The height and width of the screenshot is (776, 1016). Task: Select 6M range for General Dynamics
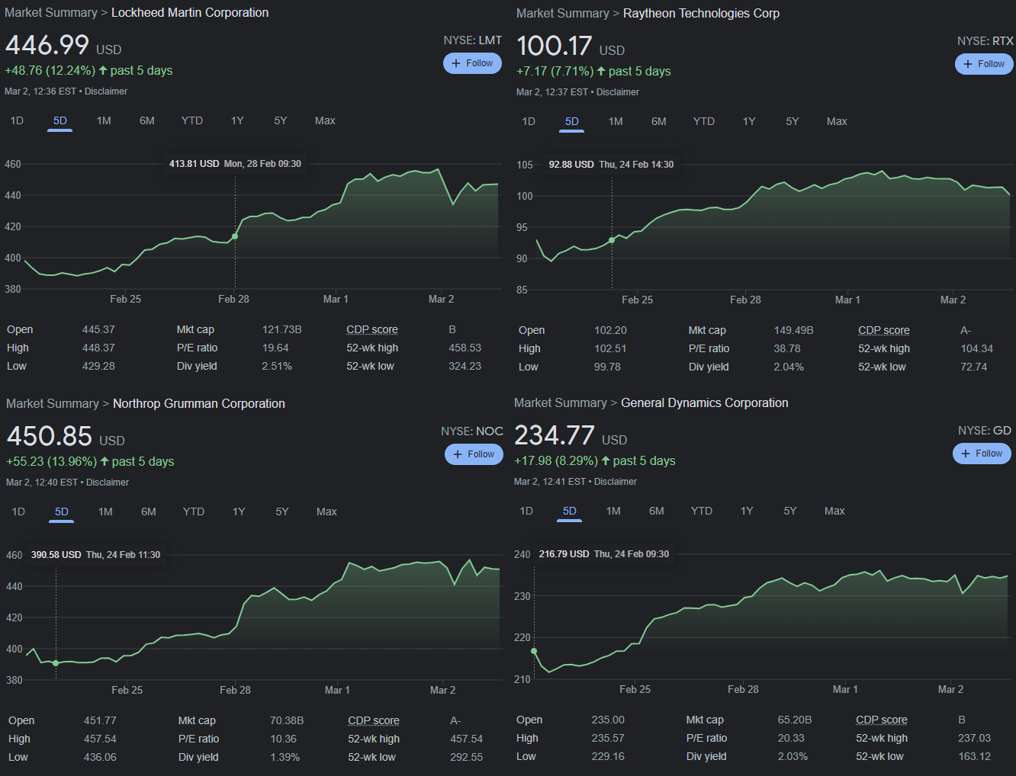[x=657, y=511]
